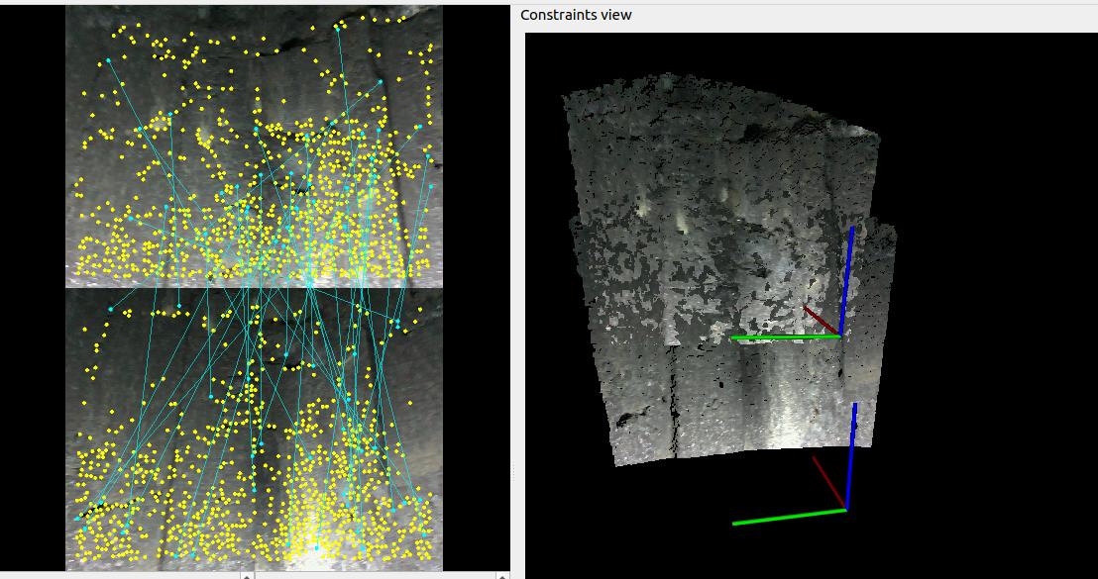Click the upper dark red axis line

pos(821,320)
